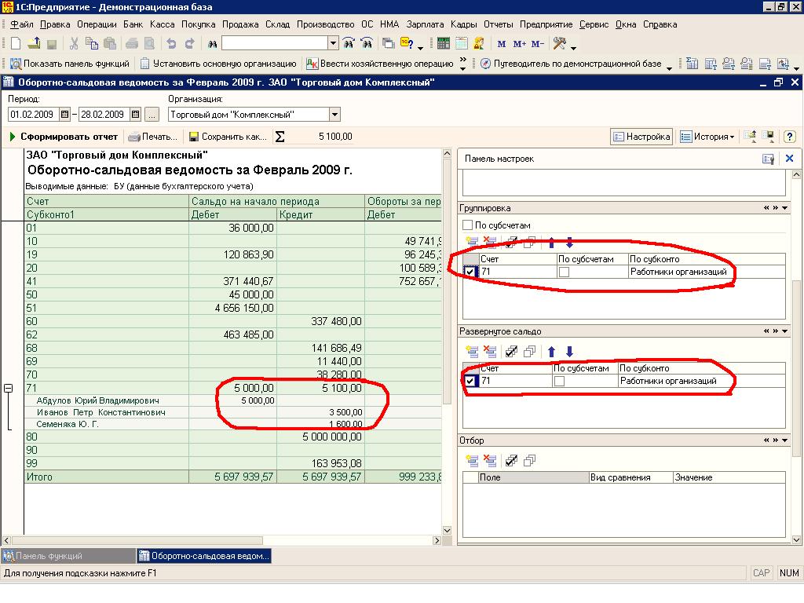The image size is (804, 603).
Task: Uncheck account 71 in Группировка table
Action: pyautogui.click(x=470, y=272)
